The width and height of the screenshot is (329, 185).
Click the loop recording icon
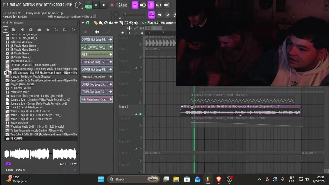click(167, 5)
